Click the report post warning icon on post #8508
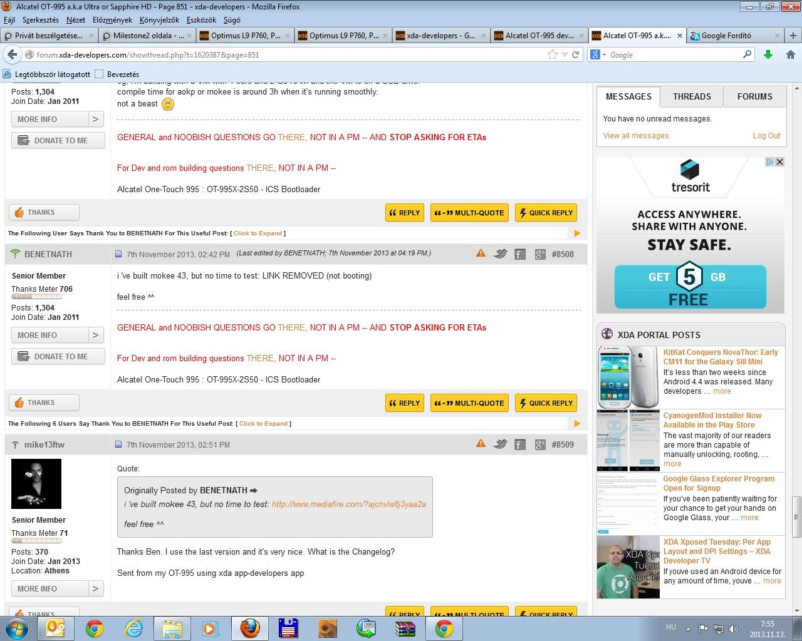The image size is (802, 641). pos(481,254)
